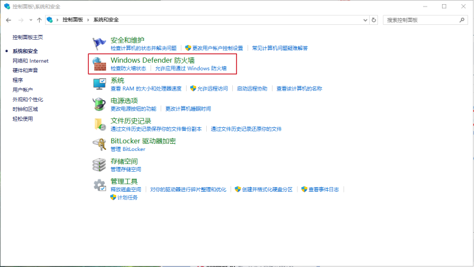Click 创建并格式化硬盘分区 link
Viewport: 474px width, 267px height.
(267, 189)
